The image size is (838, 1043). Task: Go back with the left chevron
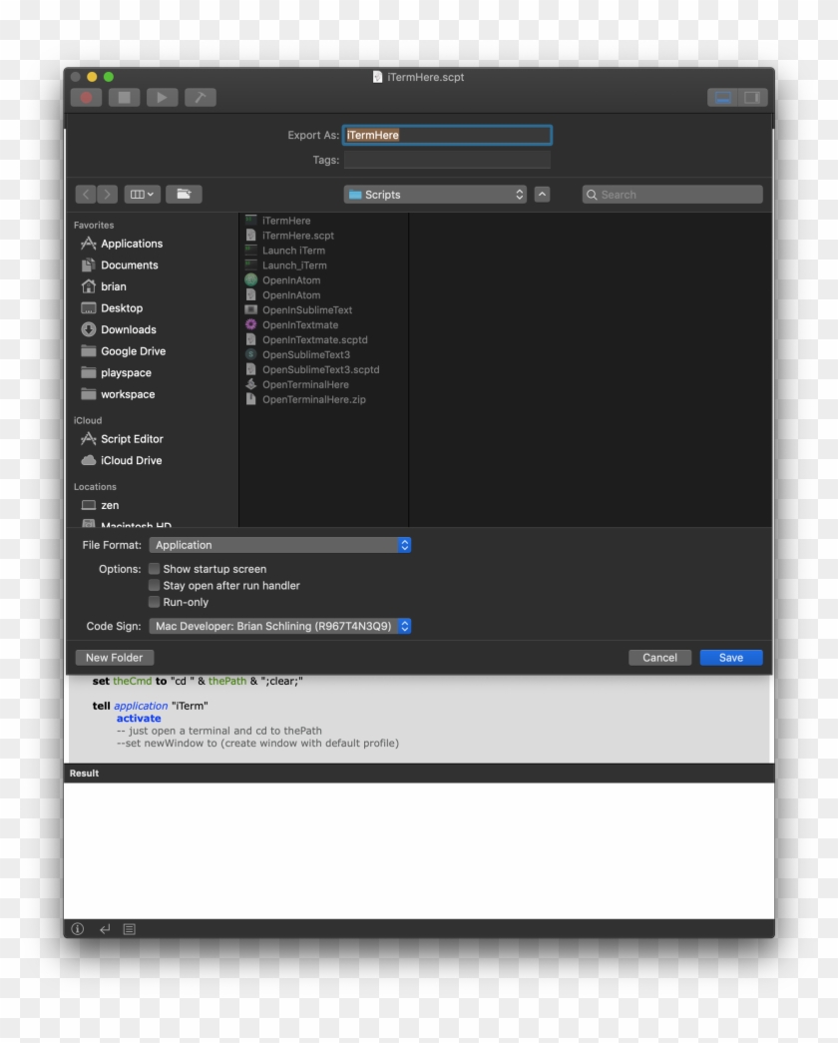(x=86, y=195)
